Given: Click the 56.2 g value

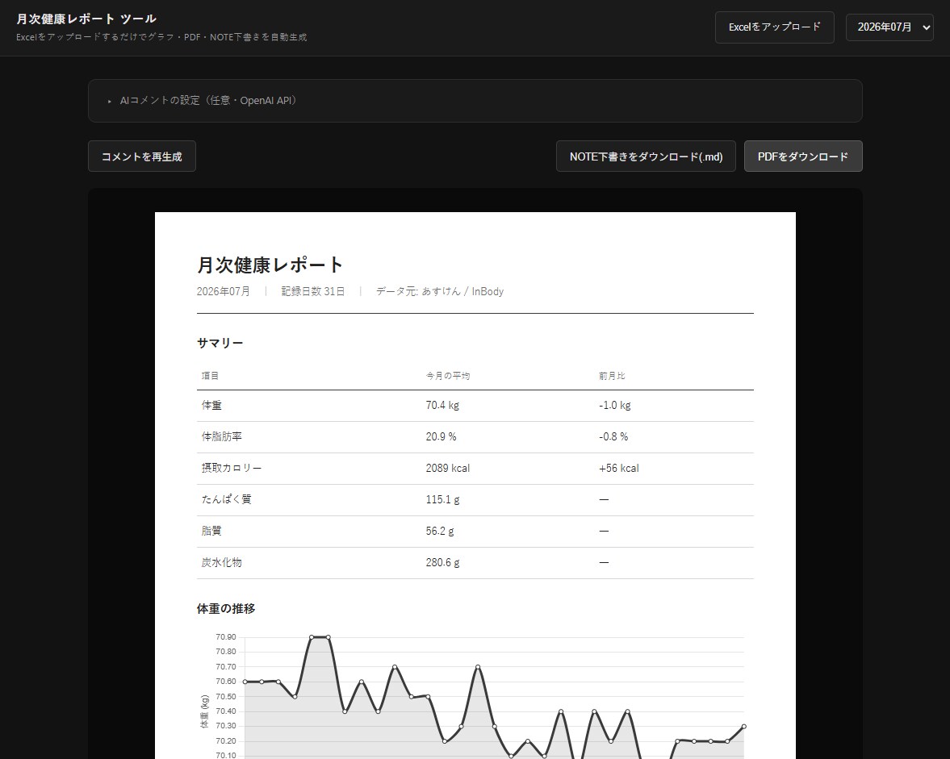Looking at the screenshot, I should tap(440, 532).
